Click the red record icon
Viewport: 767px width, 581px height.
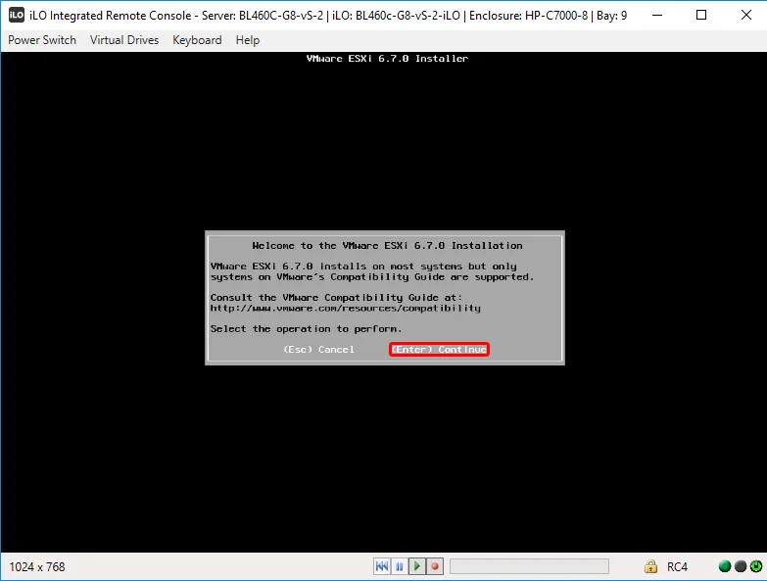[434, 566]
